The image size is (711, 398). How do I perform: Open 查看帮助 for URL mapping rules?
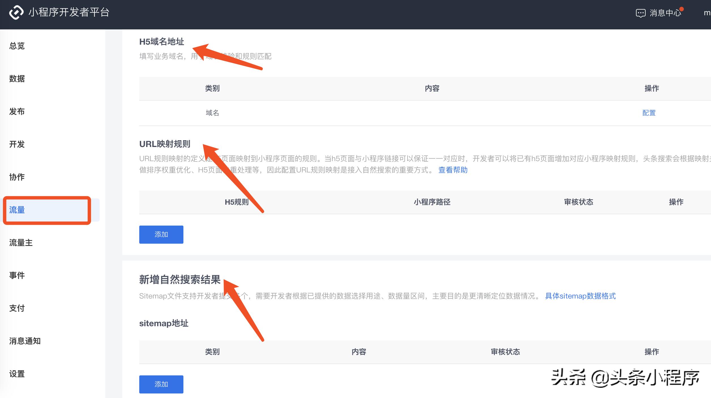[453, 170]
